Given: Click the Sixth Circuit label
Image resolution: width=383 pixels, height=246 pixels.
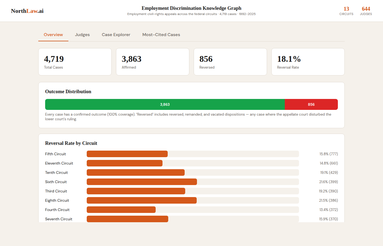Looking at the screenshot, I should pos(56,182).
